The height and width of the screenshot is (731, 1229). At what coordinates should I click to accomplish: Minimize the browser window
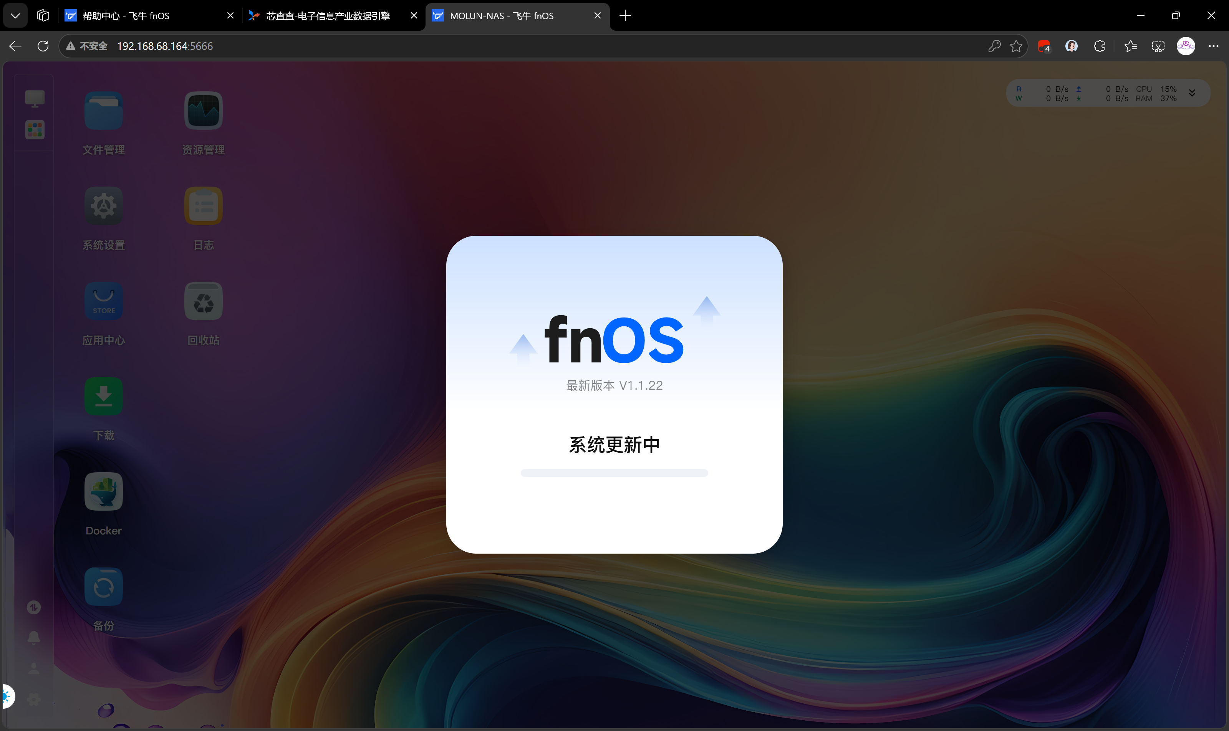point(1140,16)
